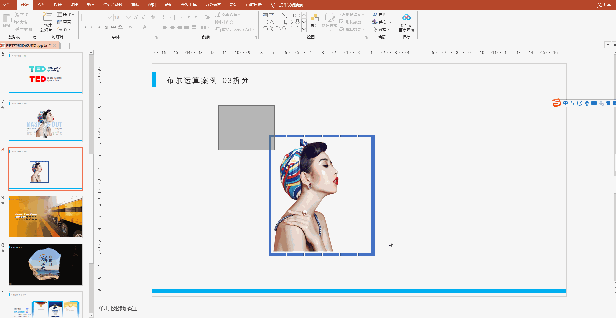
Task: Toggle align text right
Action: (x=179, y=27)
